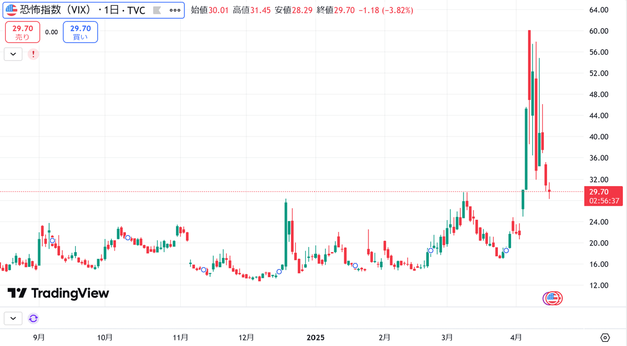The image size is (627, 346).
Task: Click the 高値 31.45 high value
Action: tap(252, 10)
